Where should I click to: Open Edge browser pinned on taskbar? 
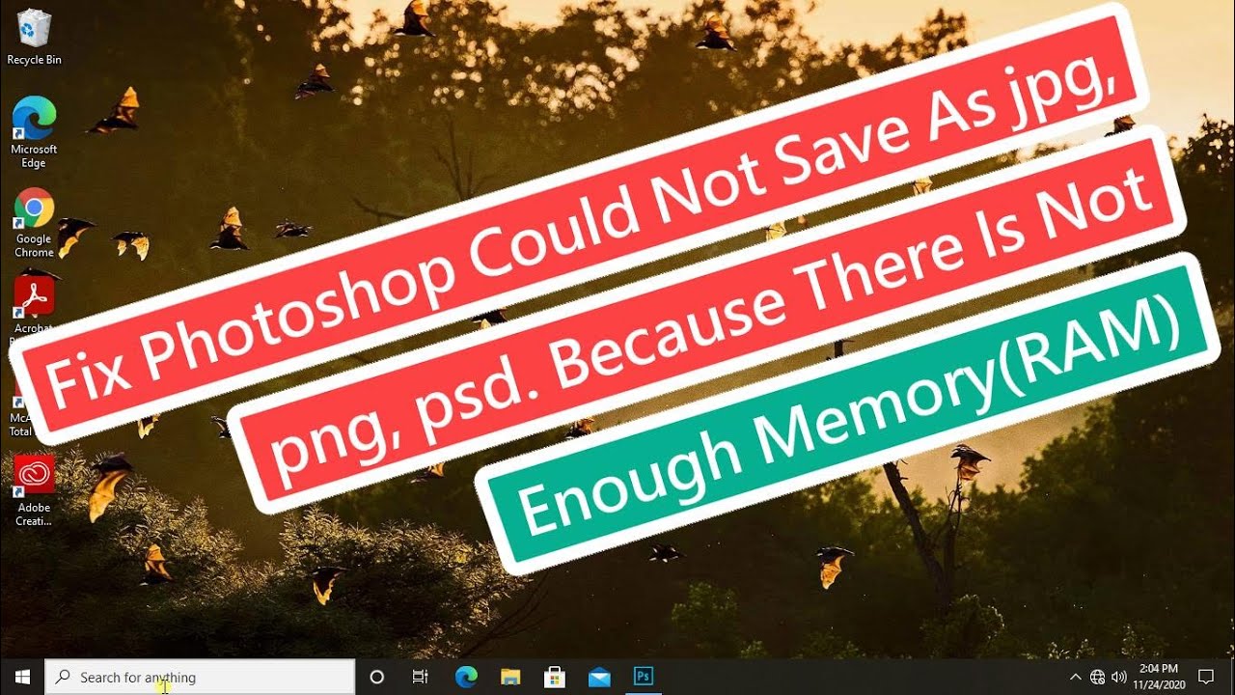pos(465,677)
